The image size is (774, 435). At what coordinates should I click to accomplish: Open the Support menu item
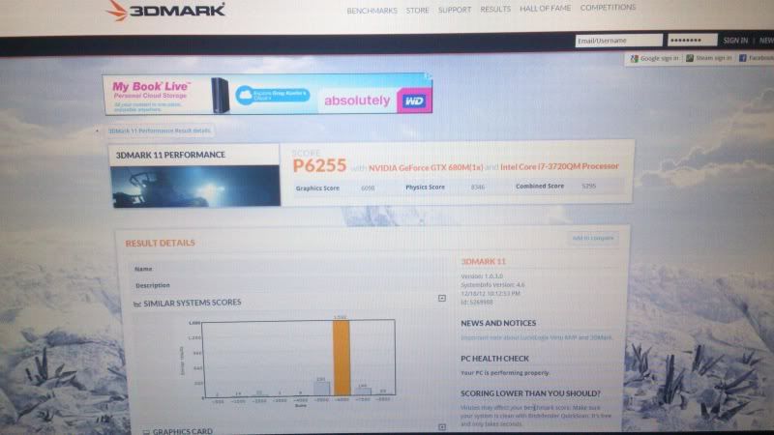(455, 10)
